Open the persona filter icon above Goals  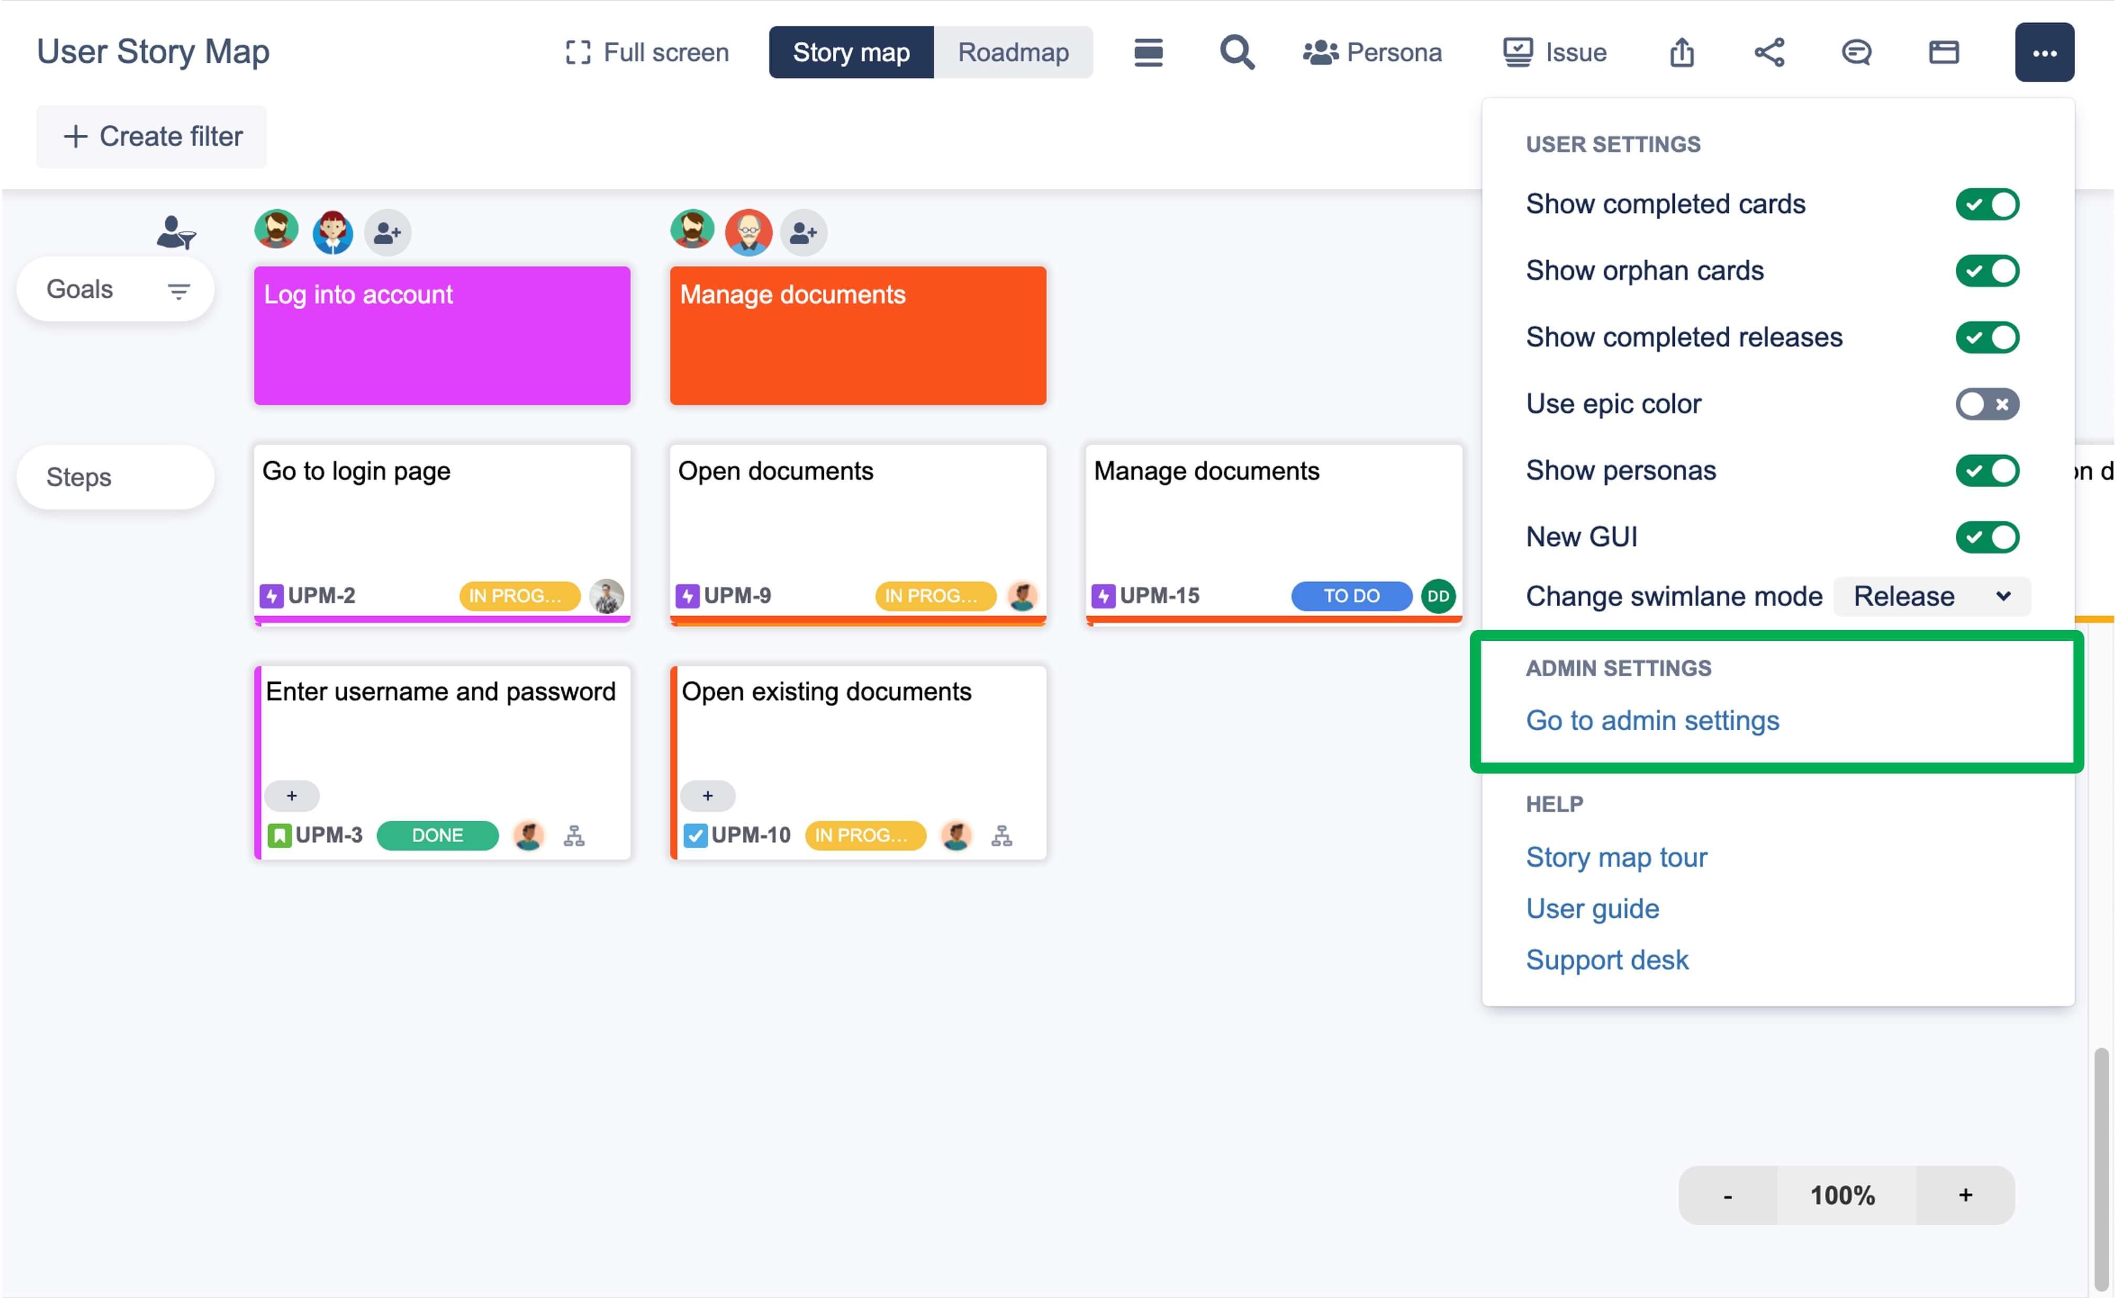click(x=176, y=232)
